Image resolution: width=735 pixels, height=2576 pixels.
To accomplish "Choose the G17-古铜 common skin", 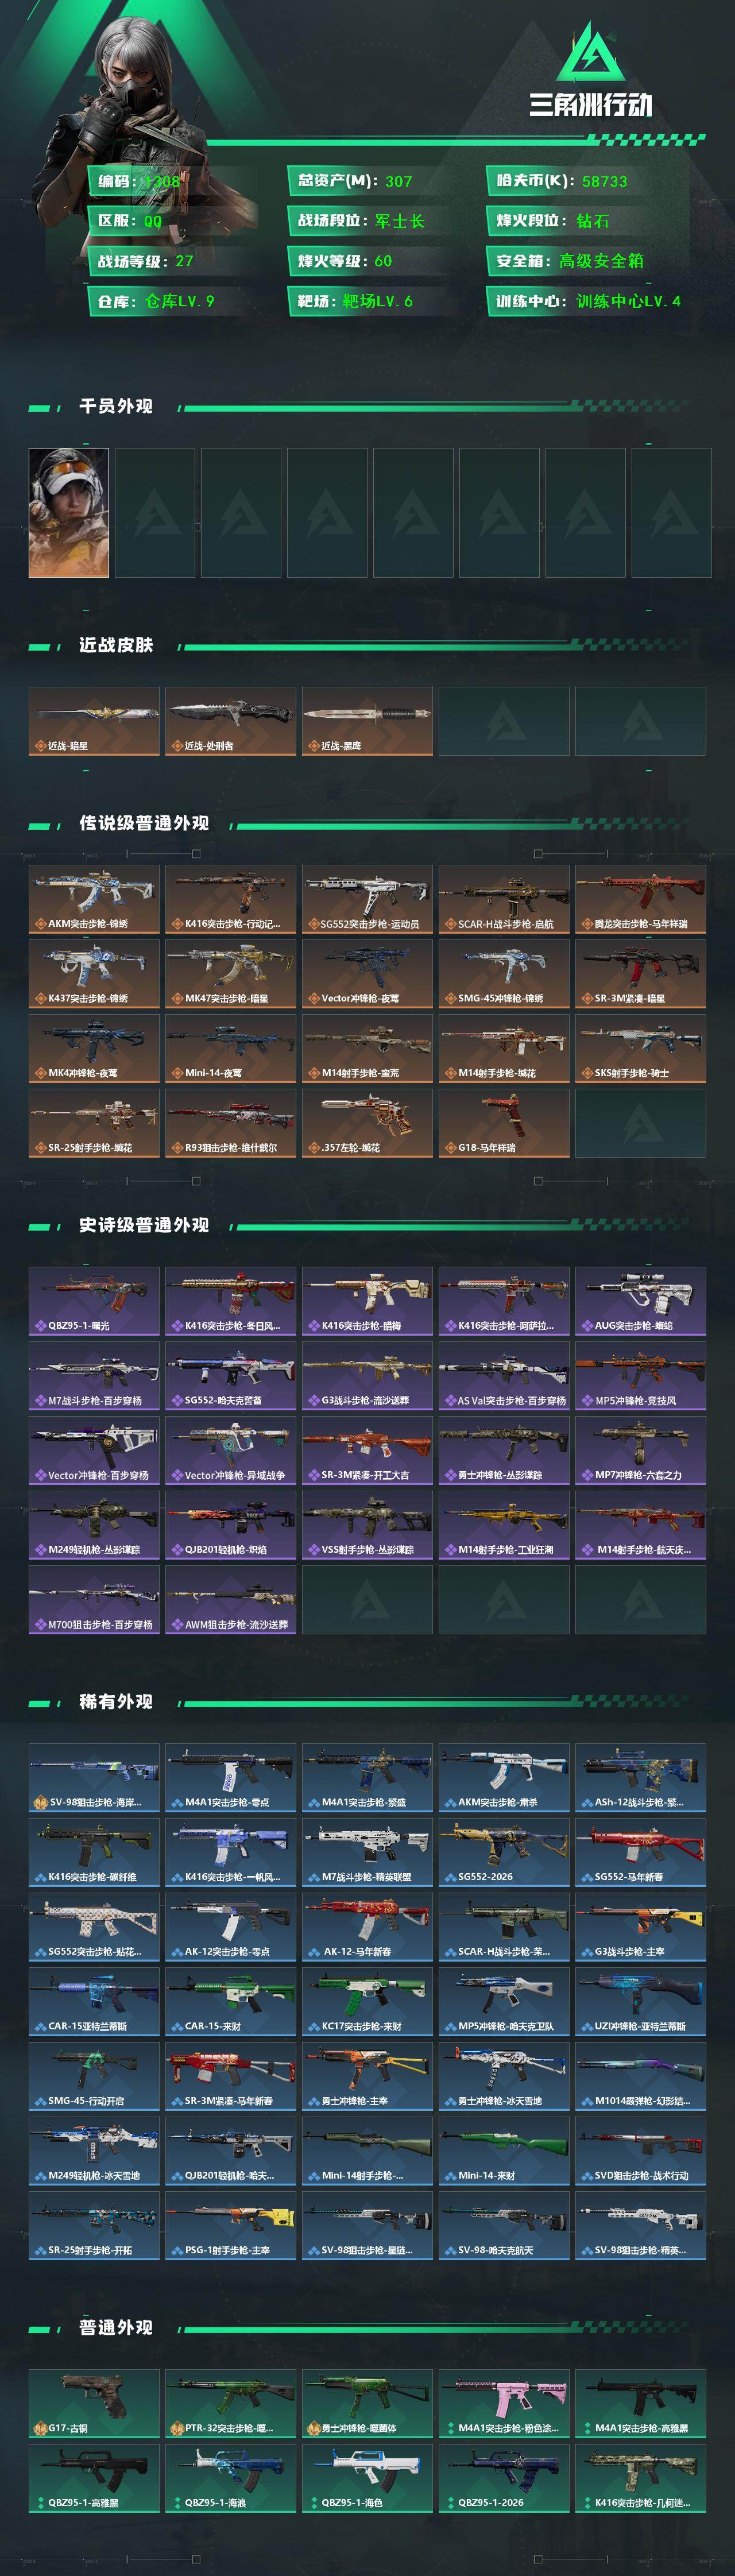I will coord(94,2404).
